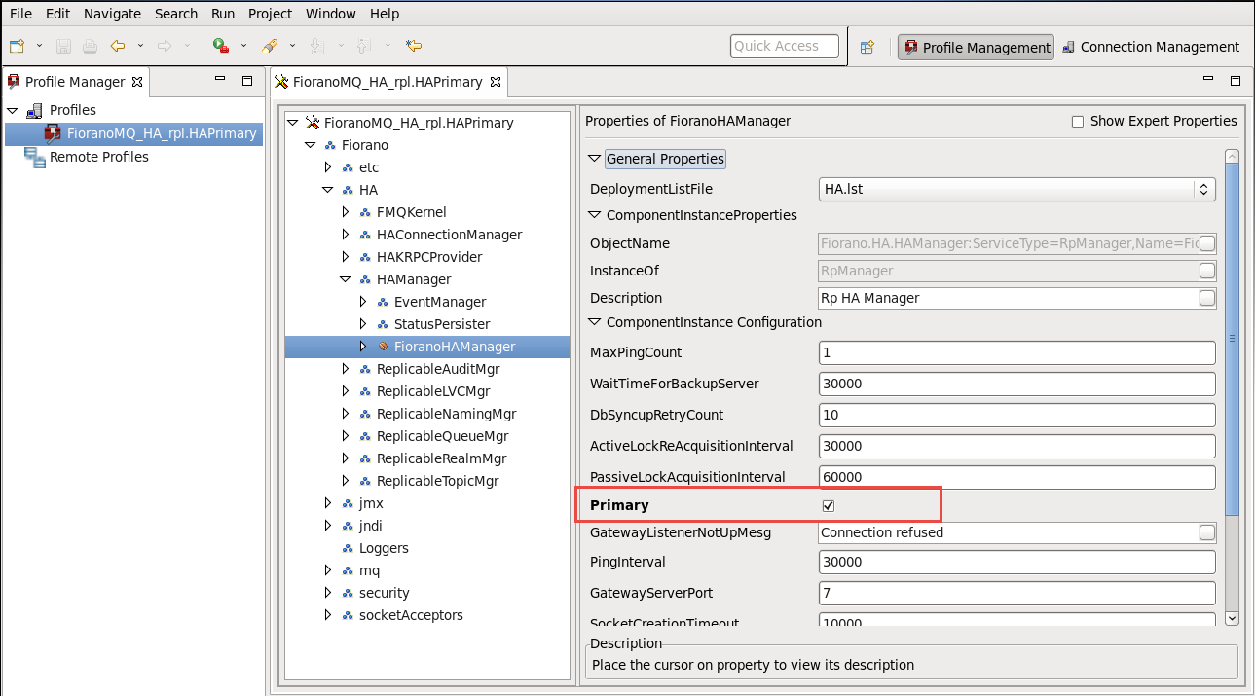Click the ReplicableRealmMgr node icon
1255x696 pixels.
point(366,458)
